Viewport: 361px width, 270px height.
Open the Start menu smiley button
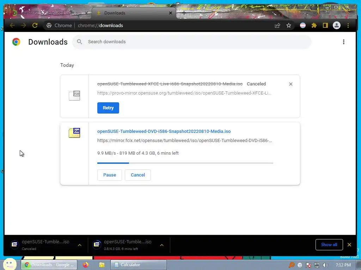pos(10,264)
